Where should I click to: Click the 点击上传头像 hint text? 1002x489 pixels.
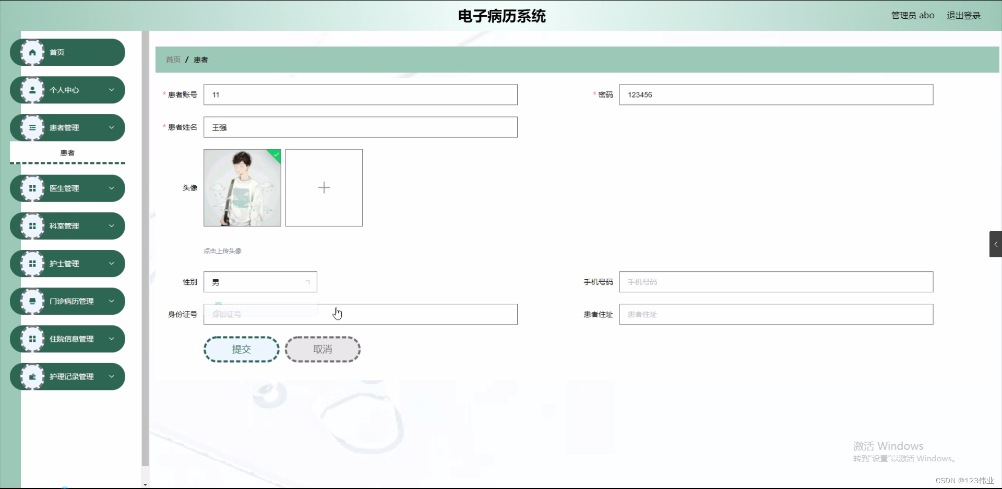(222, 251)
